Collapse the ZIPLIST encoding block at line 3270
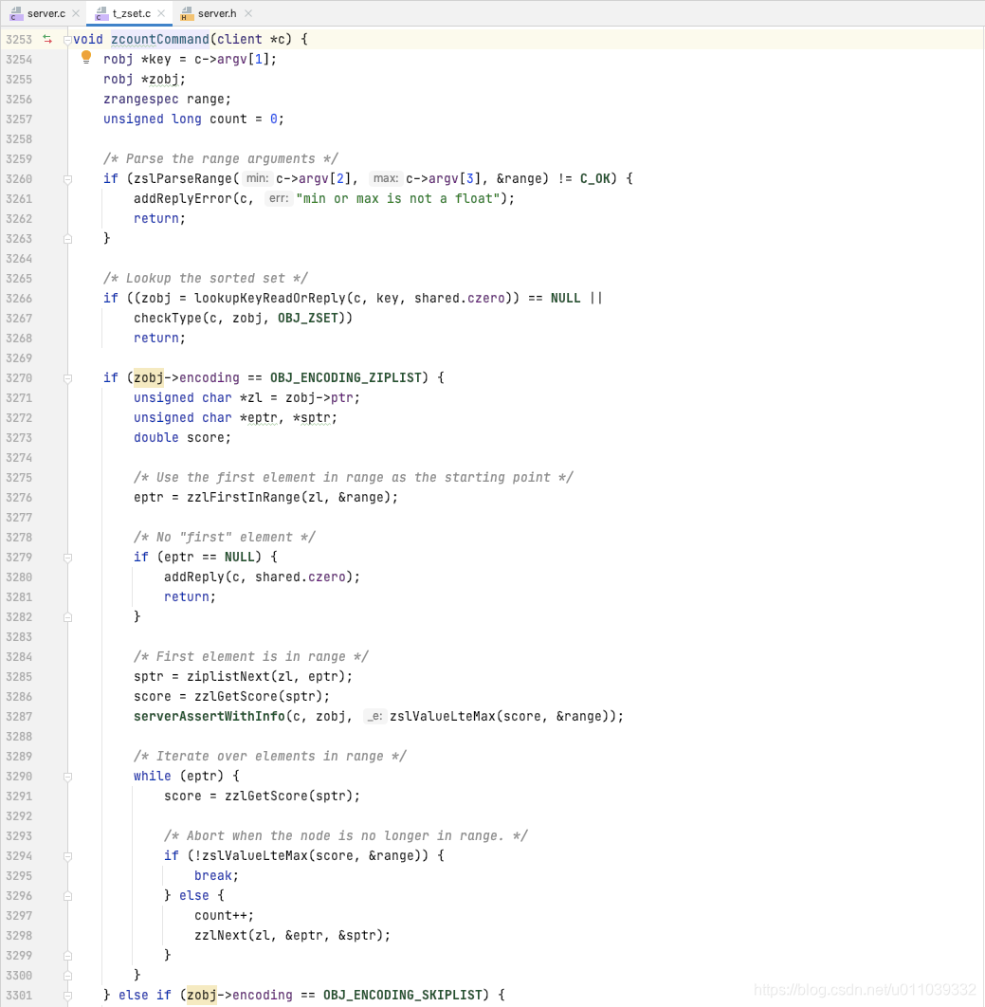Screen dimensions: 985x1007 tap(67, 378)
